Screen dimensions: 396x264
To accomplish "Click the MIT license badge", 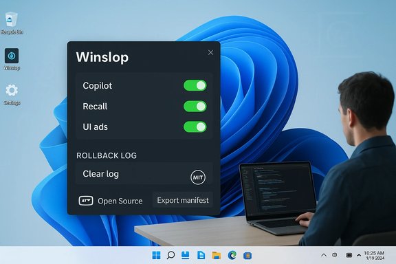I will (x=198, y=177).
